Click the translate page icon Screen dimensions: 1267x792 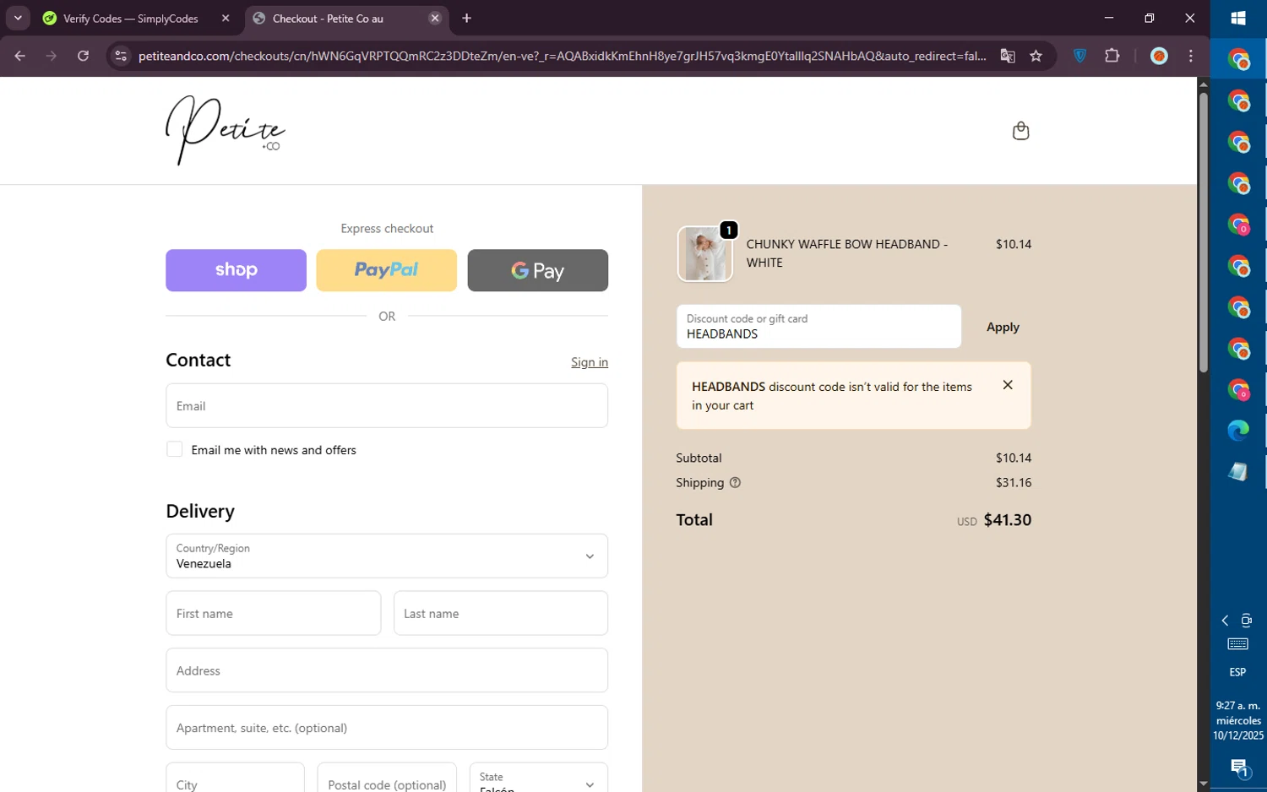point(1008,56)
